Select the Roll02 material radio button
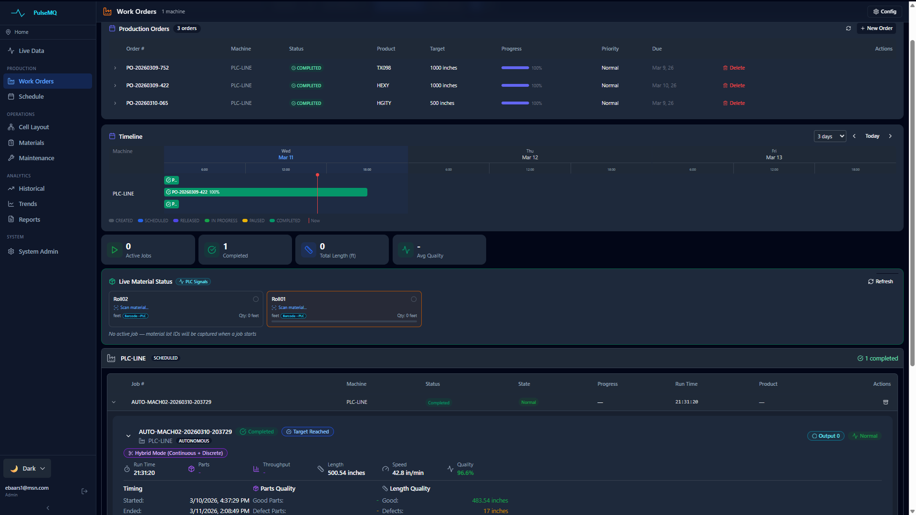 [256, 299]
